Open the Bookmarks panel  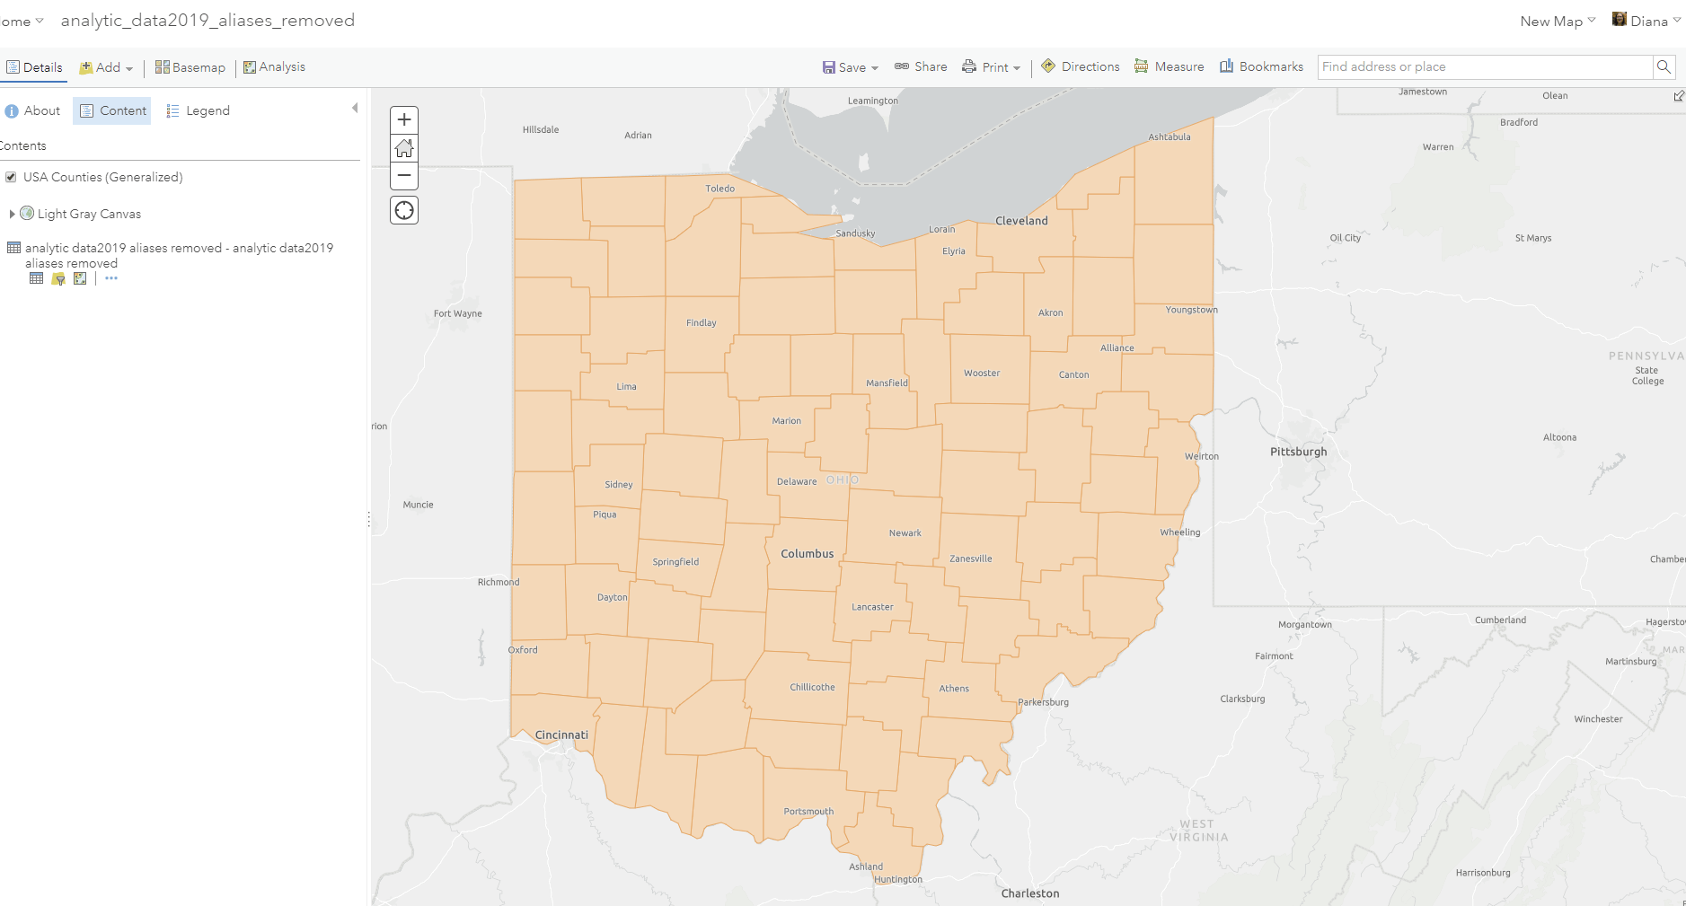[x=1261, y=66]
